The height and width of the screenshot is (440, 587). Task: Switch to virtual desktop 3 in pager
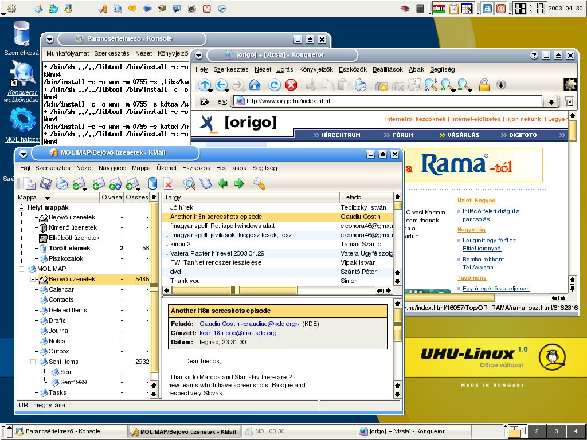click(555, 431)
